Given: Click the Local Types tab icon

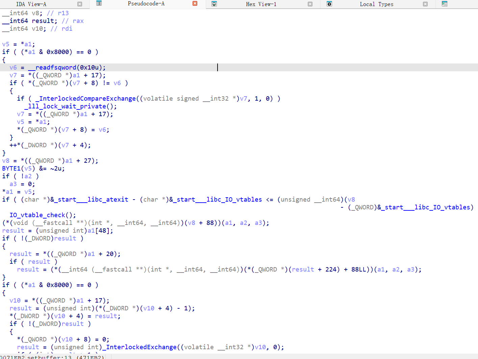Looking at the screenshot, I should (329, 4).
